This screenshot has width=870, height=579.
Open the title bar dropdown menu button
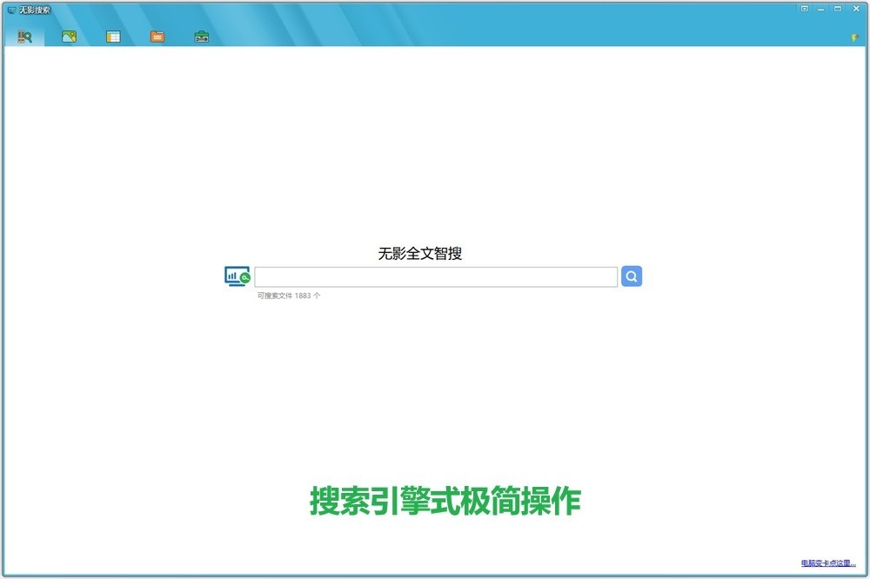[x=805, y=9]
